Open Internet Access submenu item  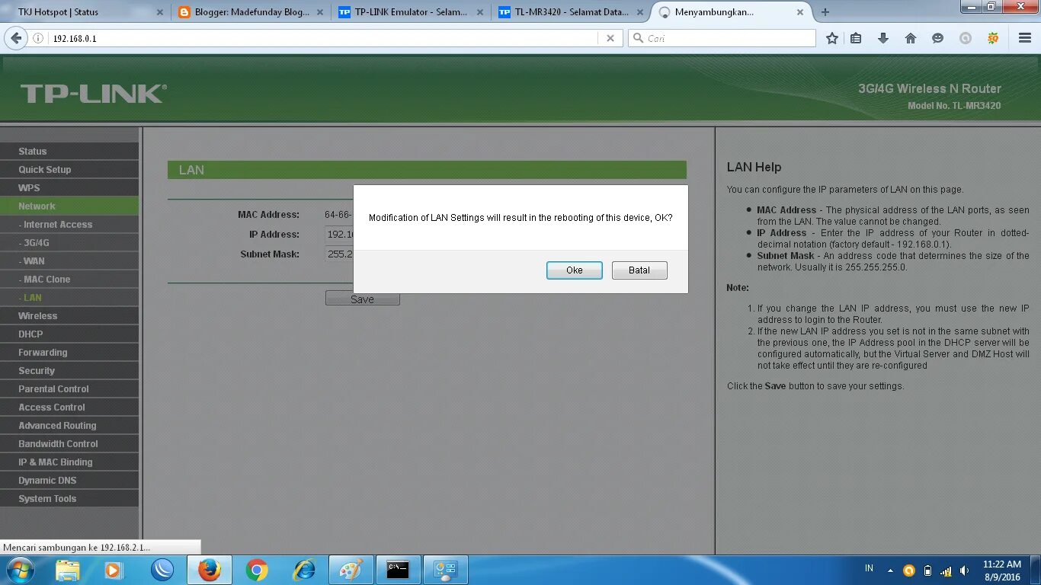click(69, 225)
